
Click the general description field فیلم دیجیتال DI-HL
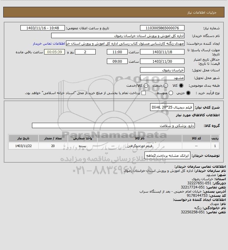pyautogui.click(x=172, y=107)
